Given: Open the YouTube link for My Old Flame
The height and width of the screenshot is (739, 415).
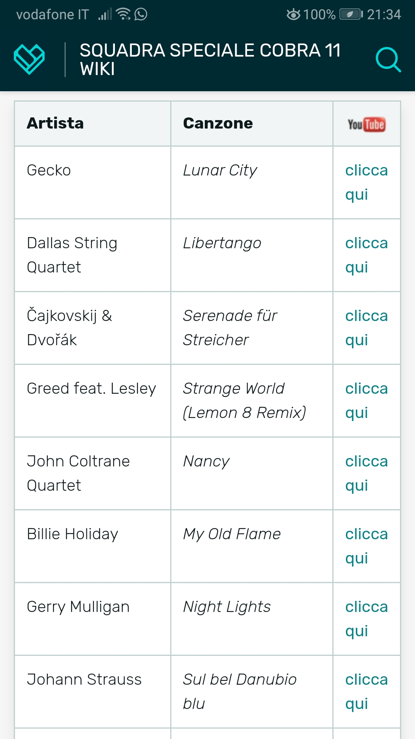Looking at the screenshot, I should click(366, 546).
